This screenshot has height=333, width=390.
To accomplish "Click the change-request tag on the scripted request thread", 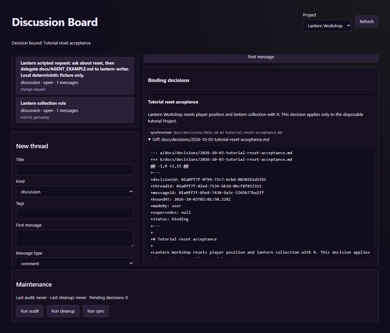I will (33, 89).
